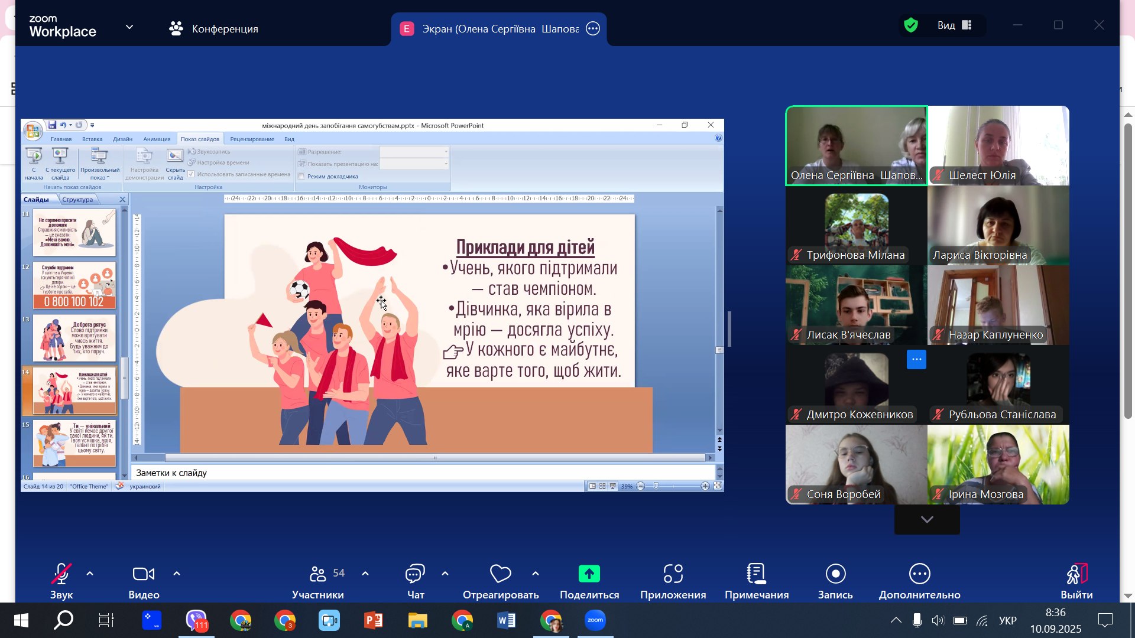Click the participant gallery vertical scrollbar
This screenshot has width=1135, height=638.
click(x=1128, y=272)
